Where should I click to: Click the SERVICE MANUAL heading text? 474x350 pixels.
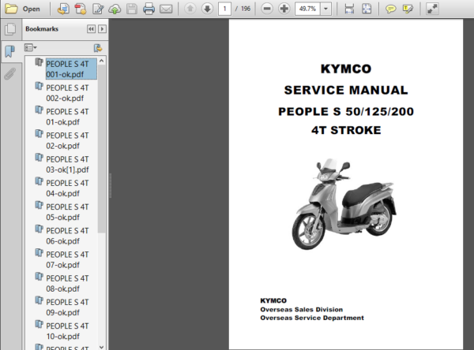coord(346,90)
